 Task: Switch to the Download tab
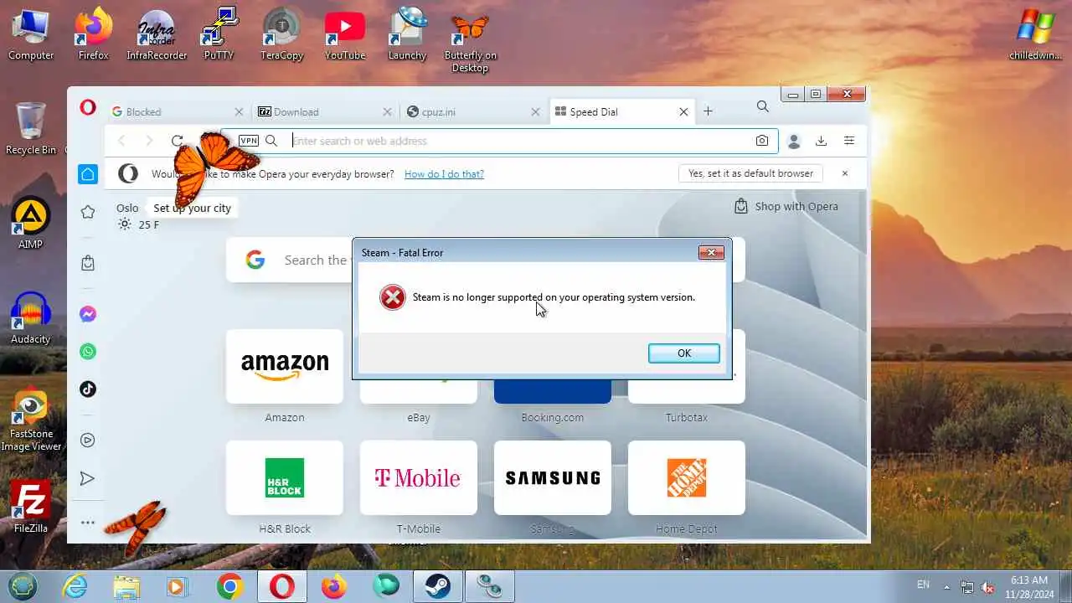[325, 111]
